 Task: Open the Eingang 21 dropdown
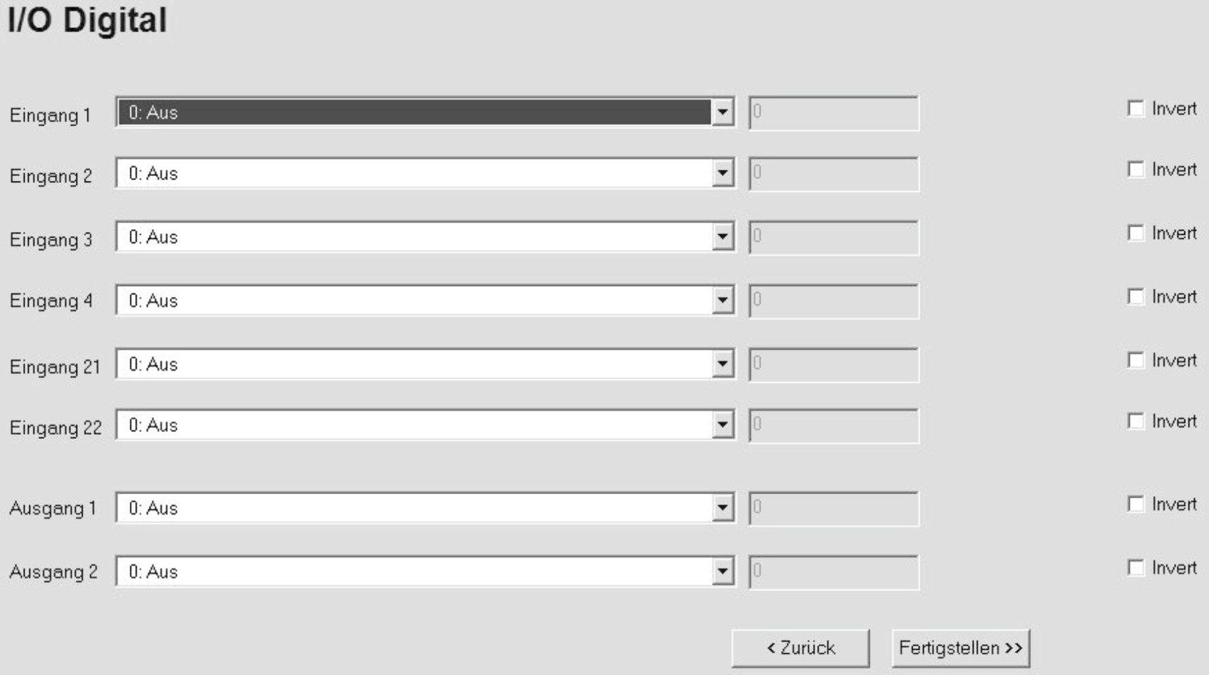click(x=722, y=364)
